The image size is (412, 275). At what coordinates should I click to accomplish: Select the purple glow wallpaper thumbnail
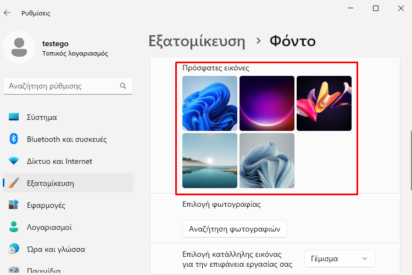coord(267,103)
